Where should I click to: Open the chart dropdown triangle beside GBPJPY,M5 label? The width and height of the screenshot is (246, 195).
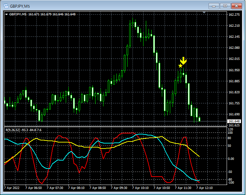(x=6, y=14)
